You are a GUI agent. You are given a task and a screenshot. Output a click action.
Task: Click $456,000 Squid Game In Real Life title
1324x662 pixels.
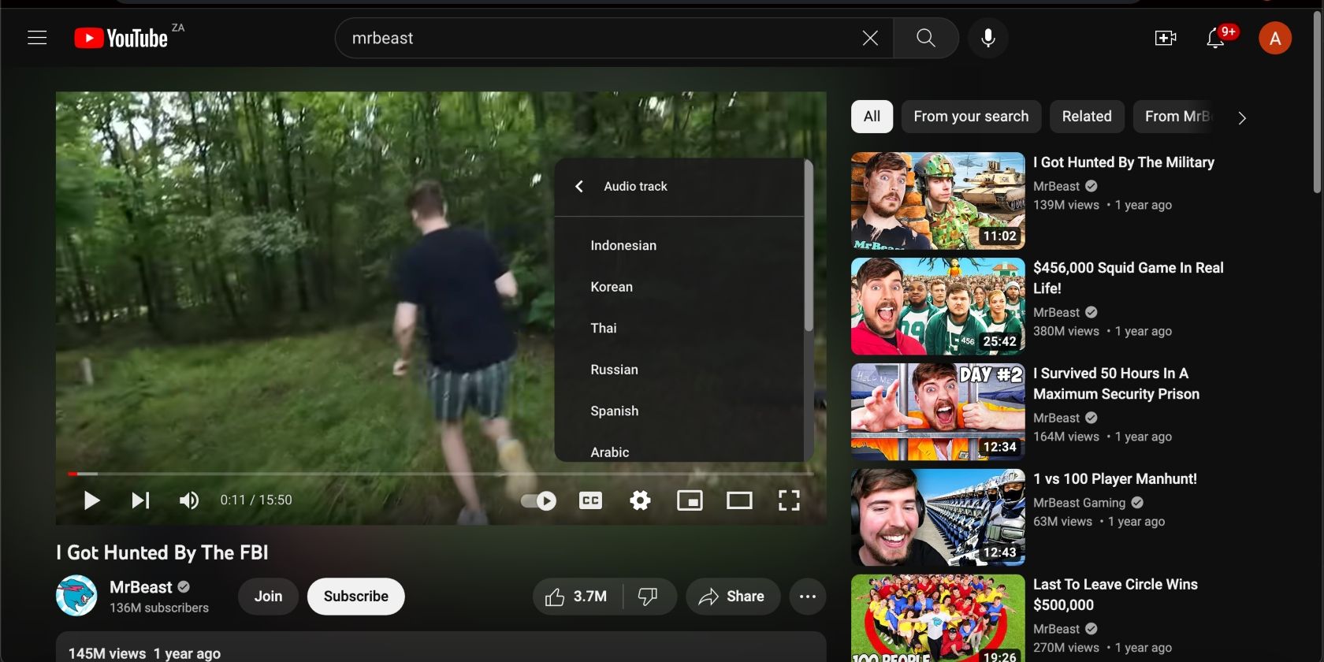[1129, 278]
